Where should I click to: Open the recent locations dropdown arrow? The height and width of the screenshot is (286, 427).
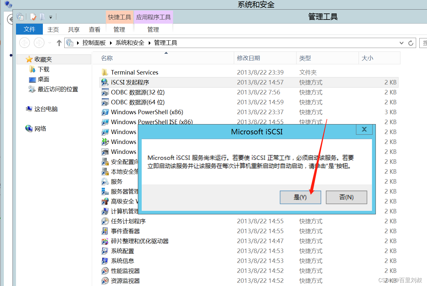pos(50,43)
